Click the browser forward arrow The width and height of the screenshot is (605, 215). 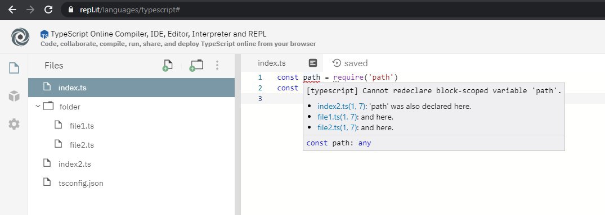pyautogui.click(x=30, y=10)
